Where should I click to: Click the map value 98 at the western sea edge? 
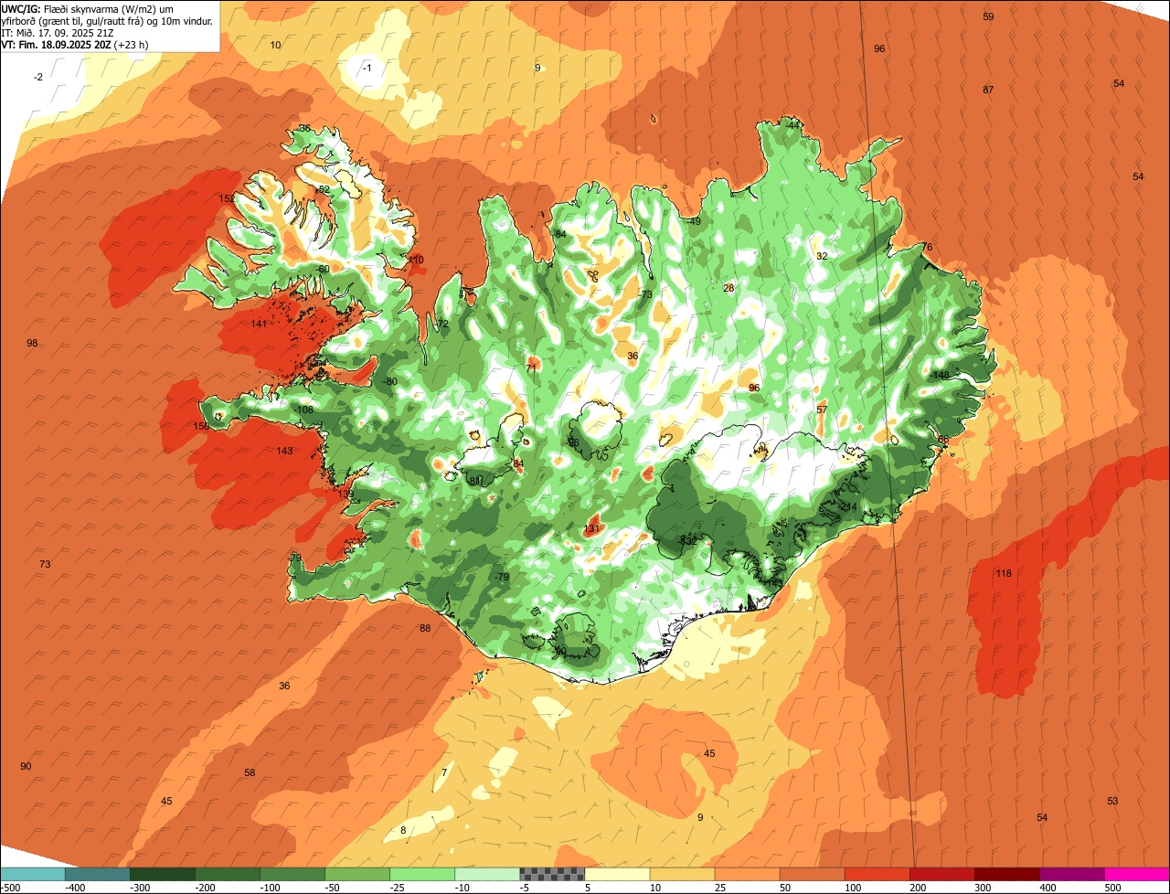[32, 343]
